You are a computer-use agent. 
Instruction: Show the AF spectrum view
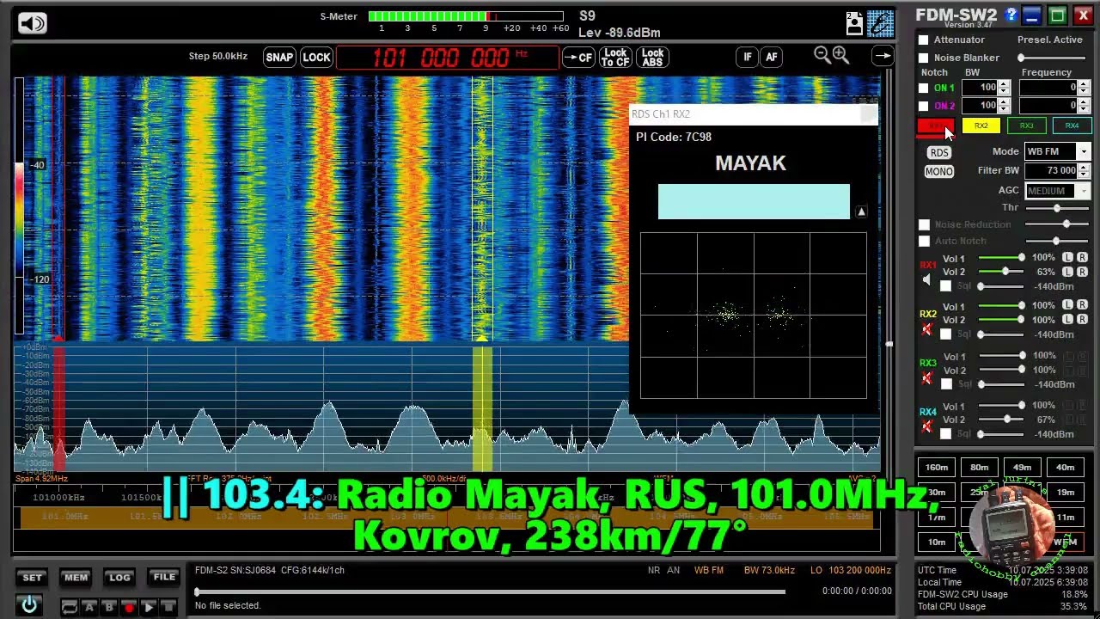[771, 58]
